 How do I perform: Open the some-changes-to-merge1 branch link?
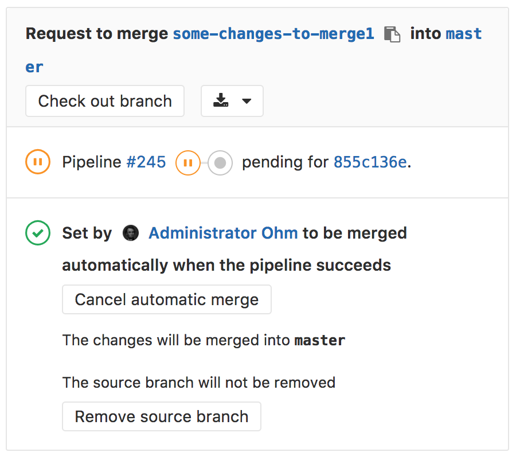tap(273, 34)
